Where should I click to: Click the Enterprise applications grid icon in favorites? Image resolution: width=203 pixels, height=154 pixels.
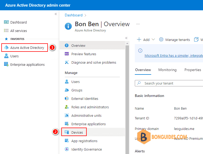6,64
